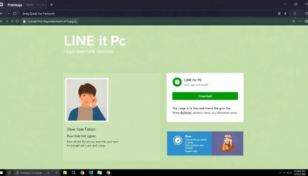
Task: Click the lock-with-badge extension icon in the upper bar
Action: pyautogui.click(x=279, y=14)
